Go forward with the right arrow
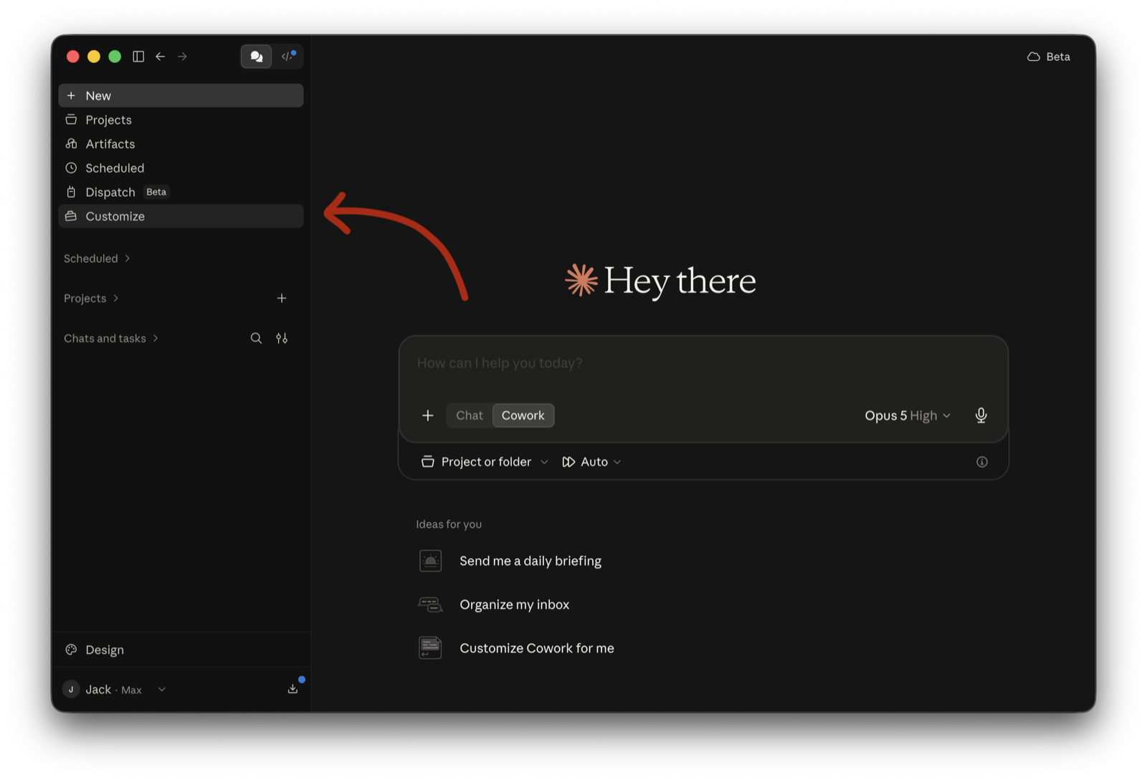This screenshot has height=780, width=1147. pos(182,57)
